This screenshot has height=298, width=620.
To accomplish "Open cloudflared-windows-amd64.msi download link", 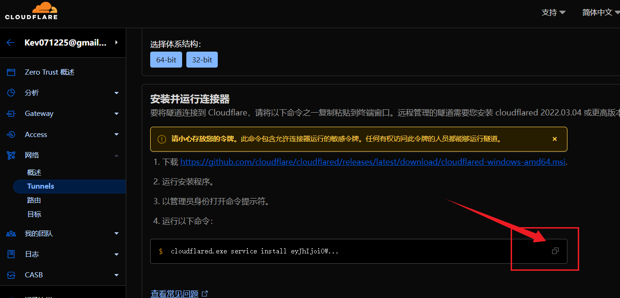I will (x=373, y=162).
